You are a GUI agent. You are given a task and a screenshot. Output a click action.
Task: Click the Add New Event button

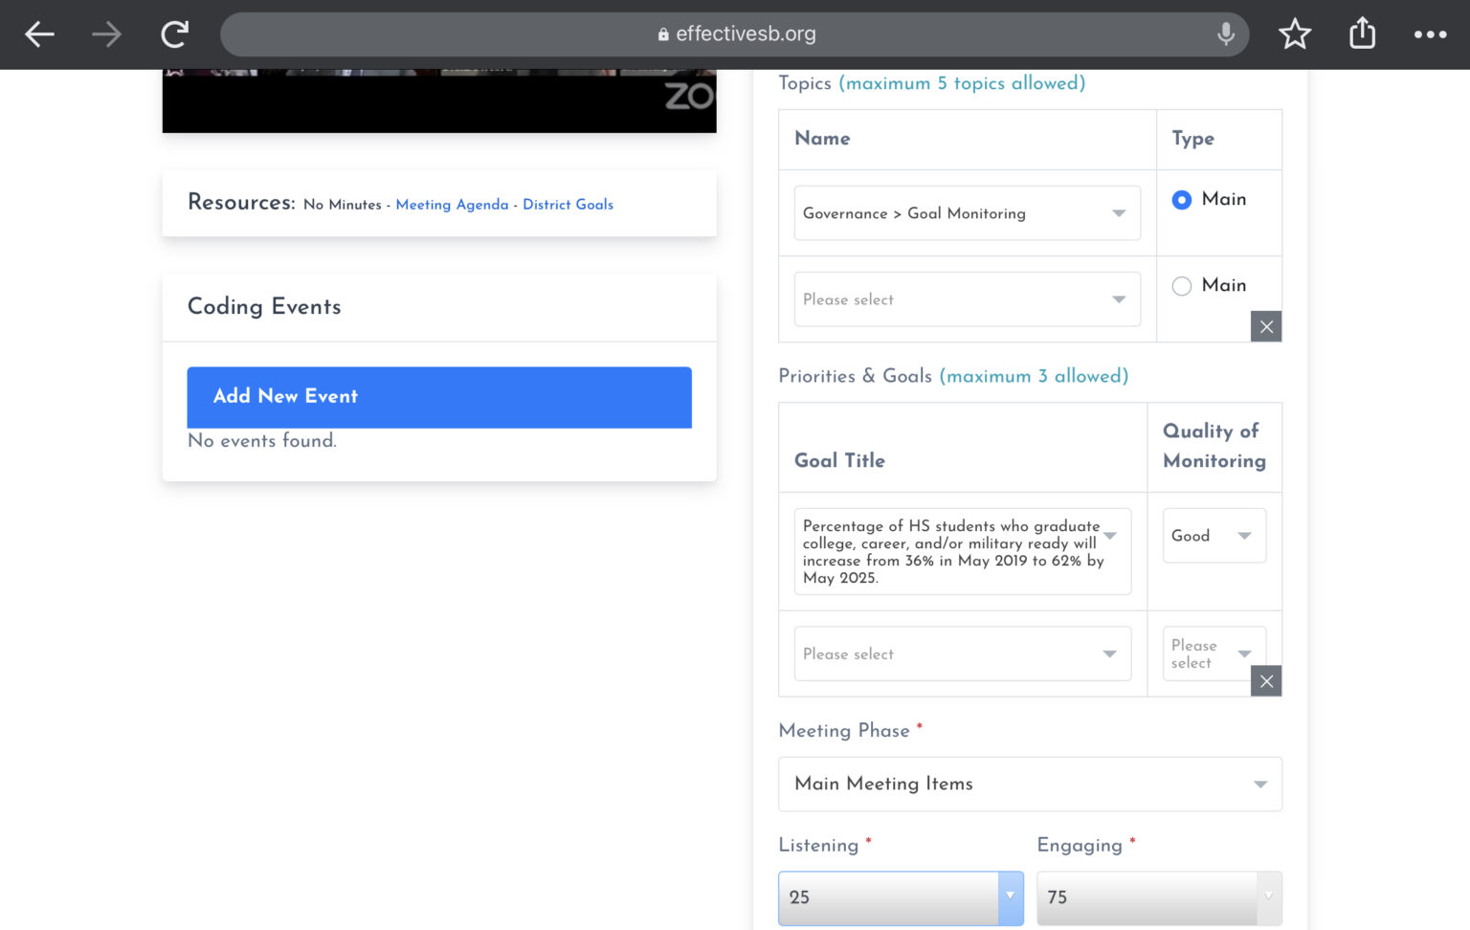[439, 397]
